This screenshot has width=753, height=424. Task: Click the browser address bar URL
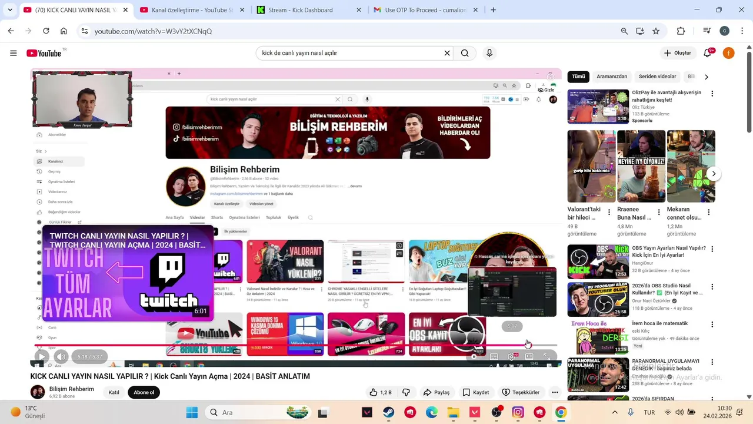(x=153, y=31)
